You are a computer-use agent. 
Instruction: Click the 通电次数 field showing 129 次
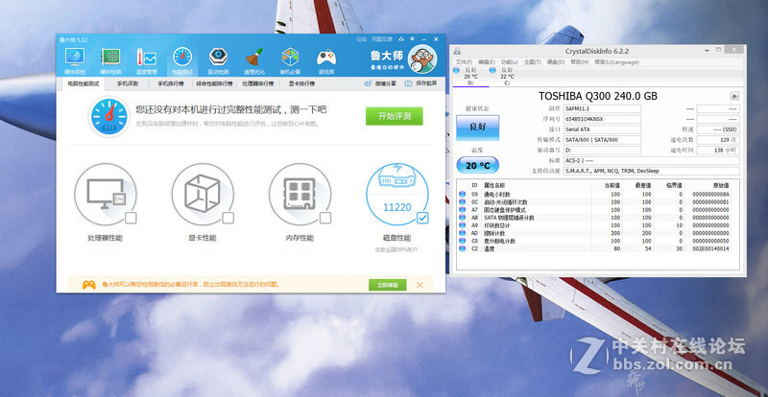718,139
